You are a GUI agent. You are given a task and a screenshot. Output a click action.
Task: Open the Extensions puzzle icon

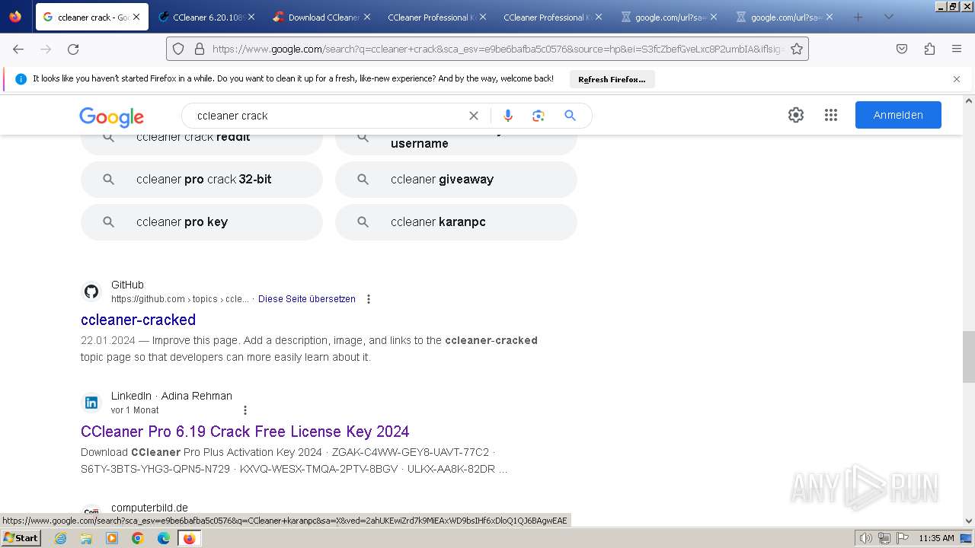[x=929, y=49]
